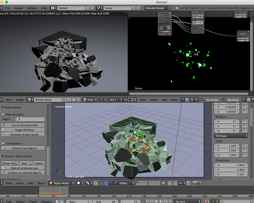Click the Use As Animation Path button

(x=23, y=125)
